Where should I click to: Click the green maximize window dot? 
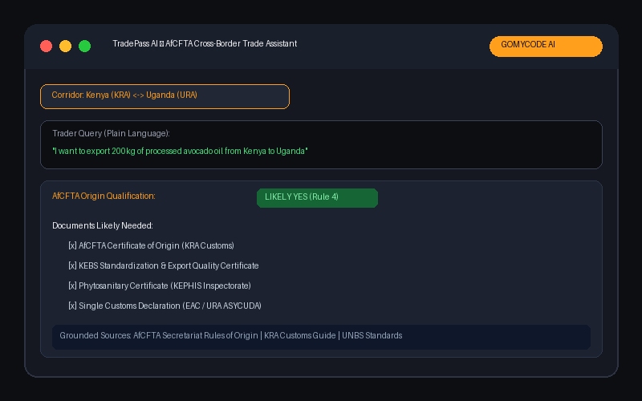[85, 47]
